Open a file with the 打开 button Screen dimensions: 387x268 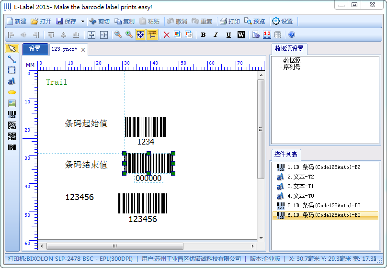pos(41,22)
